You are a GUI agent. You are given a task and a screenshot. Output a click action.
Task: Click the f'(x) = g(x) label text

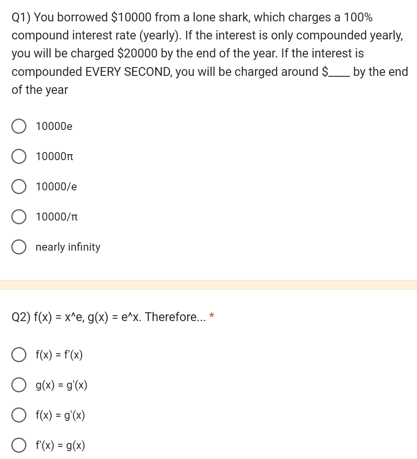tap(60, 445)
